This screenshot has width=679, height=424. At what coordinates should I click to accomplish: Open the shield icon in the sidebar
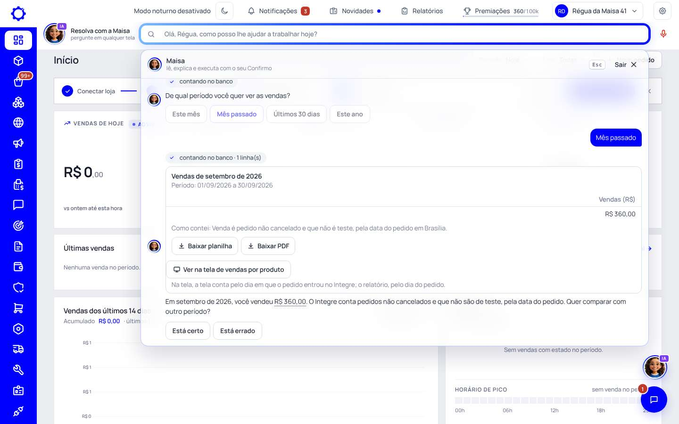18,287
